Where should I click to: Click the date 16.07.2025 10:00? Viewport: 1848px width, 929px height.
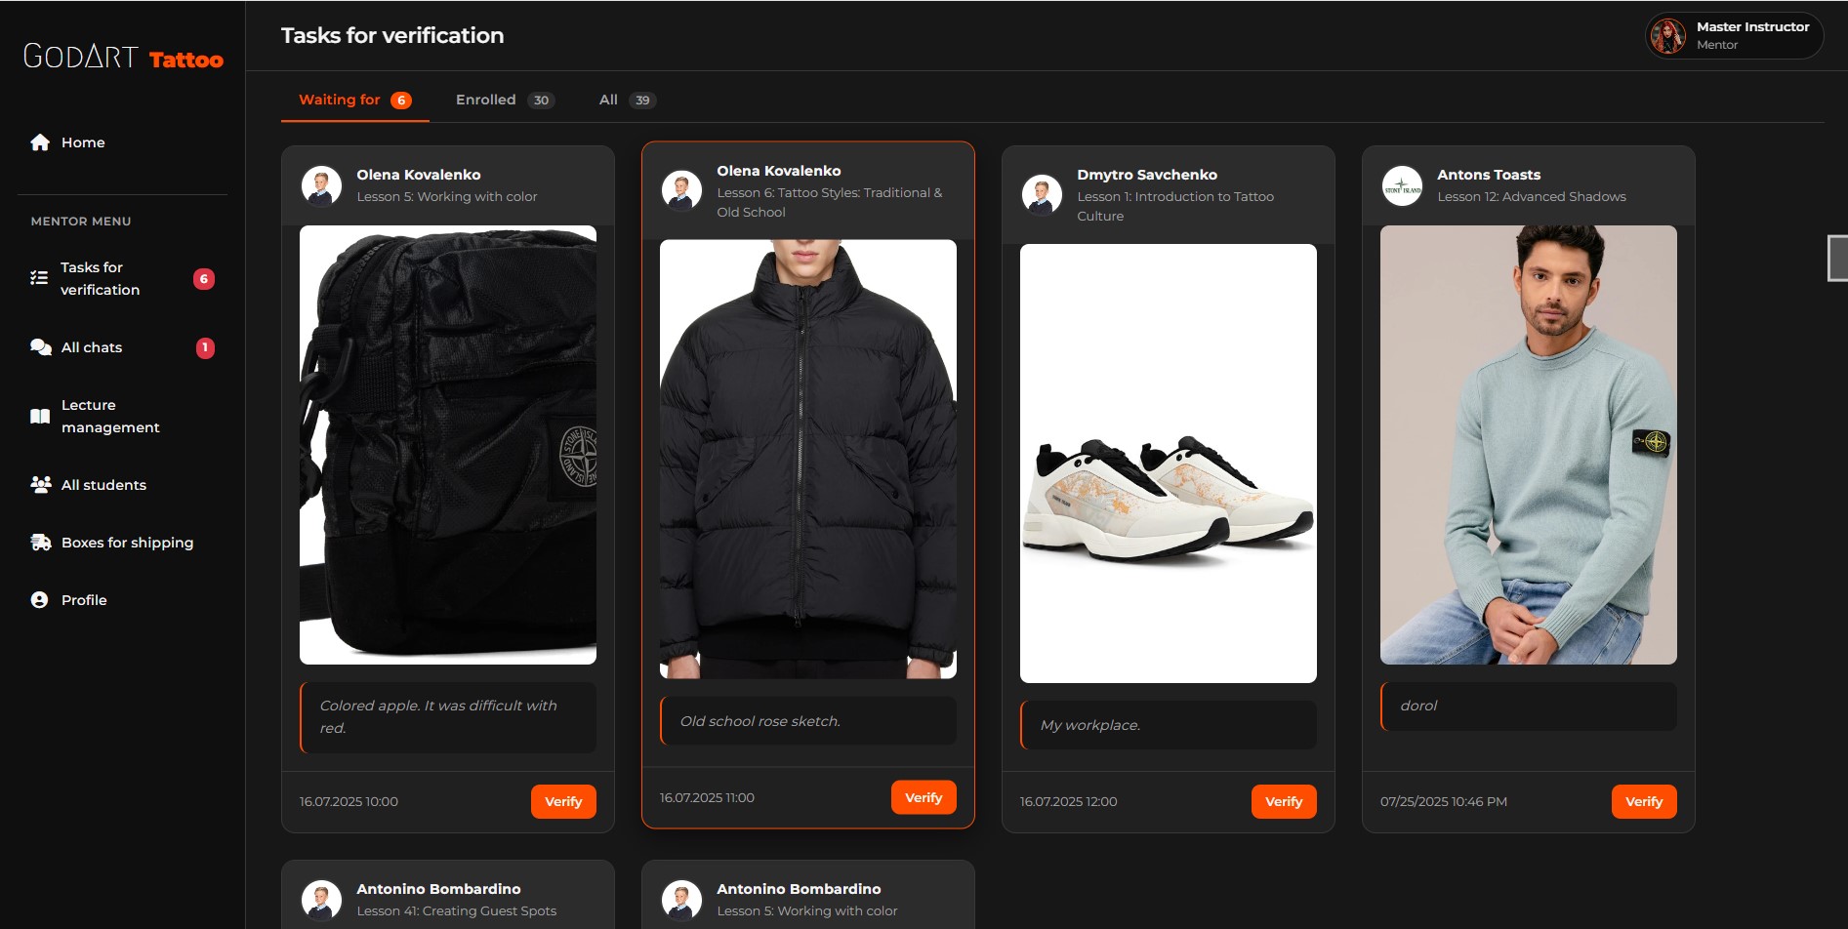349,802
